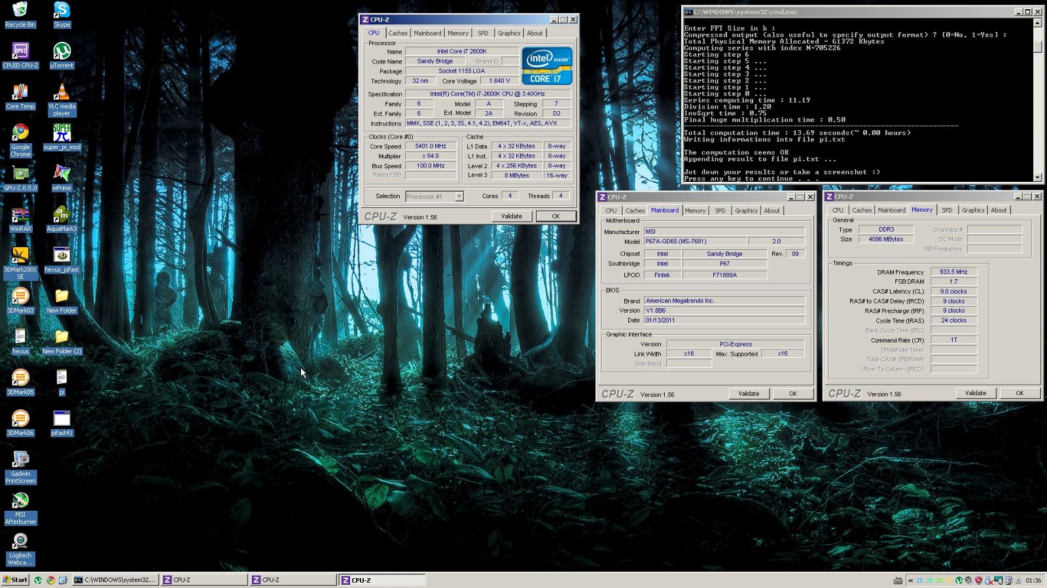This screenshot has height=588, width=1047.
Task: Switch to the cmd.exe taskbar button
Action: tap(115, 580)
